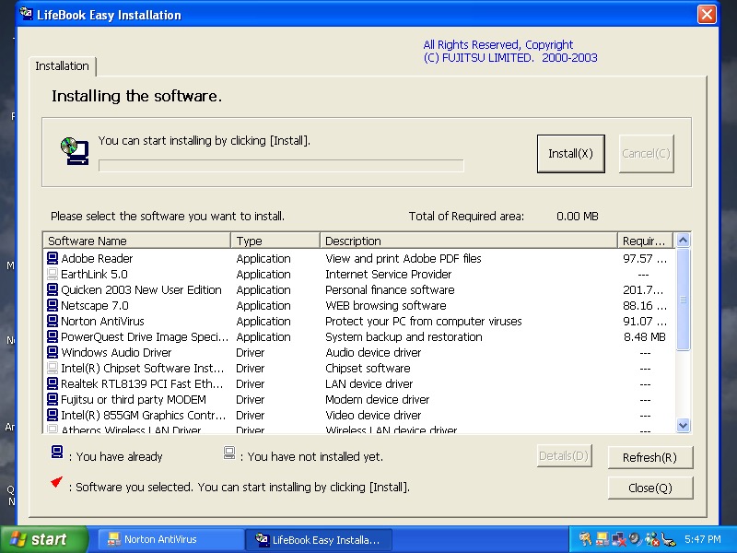Screen dimensions: 737x553
Task: Select the Fujitsu or third party MODEM row
Action: (x=133, y=400)
